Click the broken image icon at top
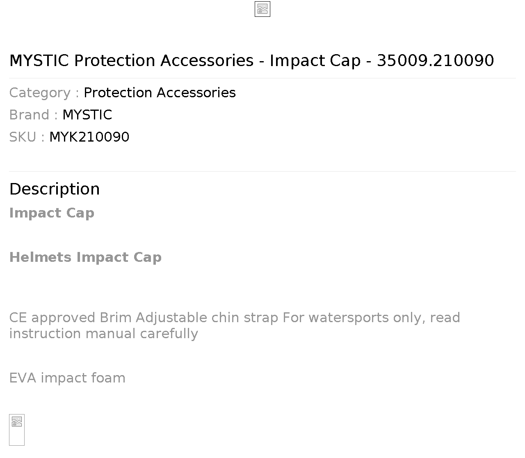The height and width of the screenshot is (458, 525). click(x=262, y=9)
